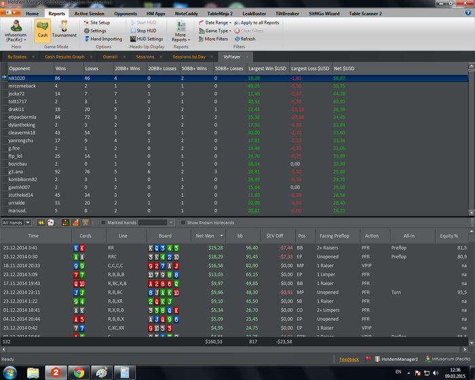Open All hands dropdown
This screenshot has width=475, height=380.
(16, 223)
